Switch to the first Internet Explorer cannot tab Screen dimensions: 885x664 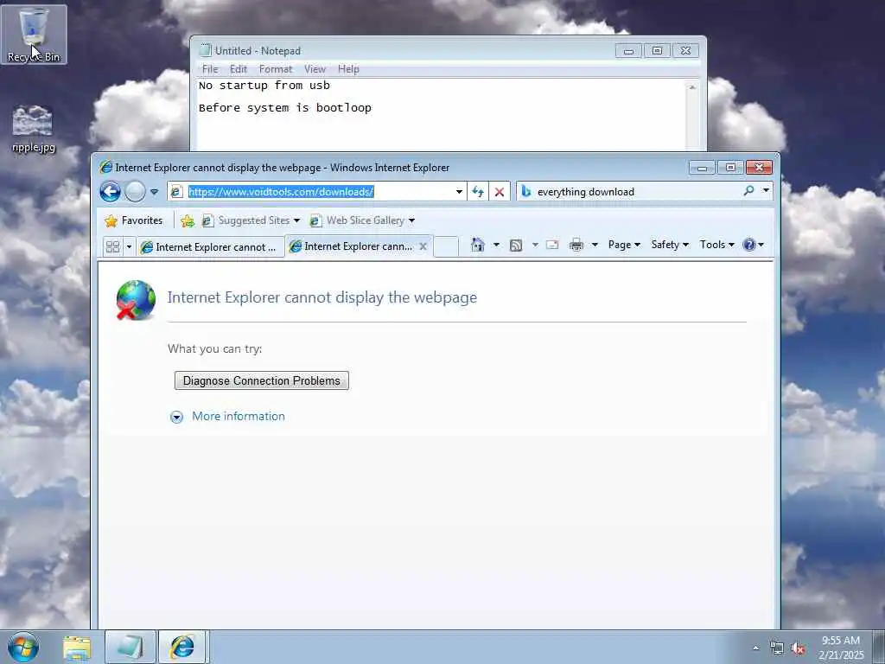(x=210, y=247)
